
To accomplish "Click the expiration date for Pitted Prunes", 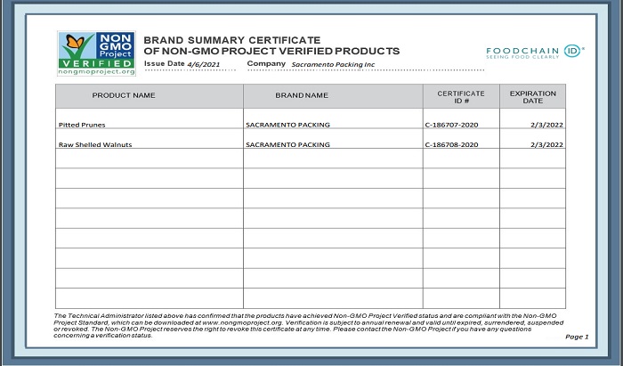I will pyautogui.click(x=546, y=125).
